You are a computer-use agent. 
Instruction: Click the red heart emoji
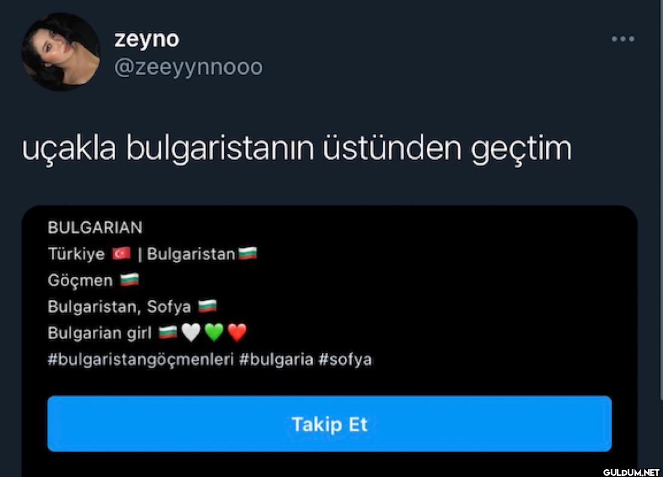(x=237, y=332)
